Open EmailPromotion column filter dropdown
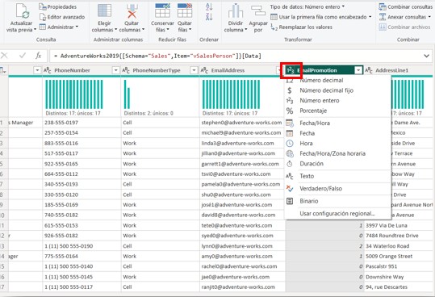 358,70
